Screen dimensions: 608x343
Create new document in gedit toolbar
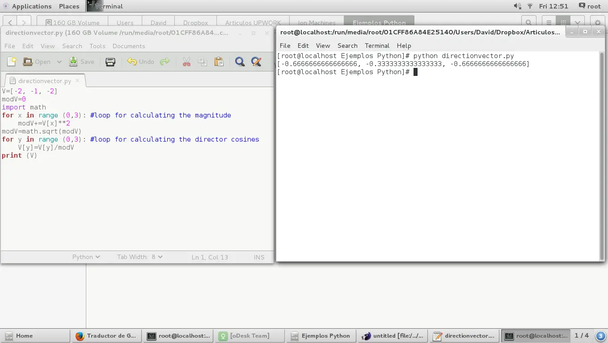coord(12,62)
